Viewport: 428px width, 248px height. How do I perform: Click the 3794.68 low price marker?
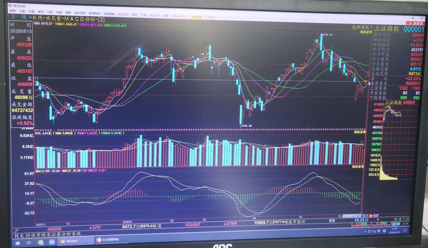(x=246, y=126)
